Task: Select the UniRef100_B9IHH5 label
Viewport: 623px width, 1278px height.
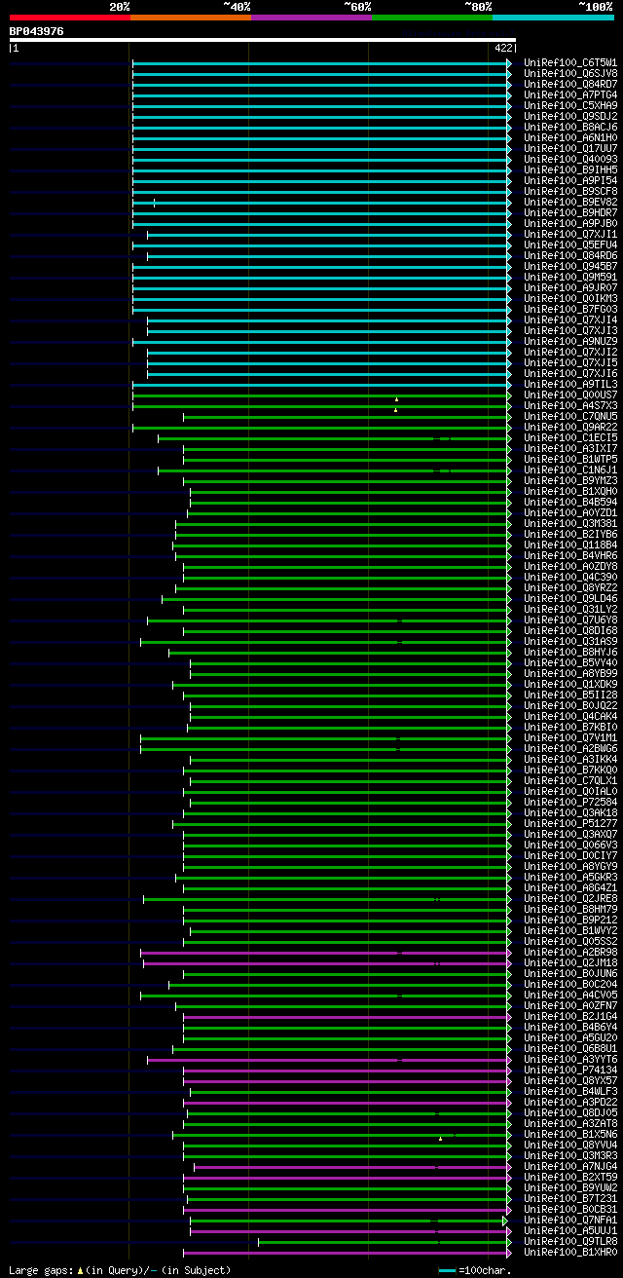Action: coord(570,169)
